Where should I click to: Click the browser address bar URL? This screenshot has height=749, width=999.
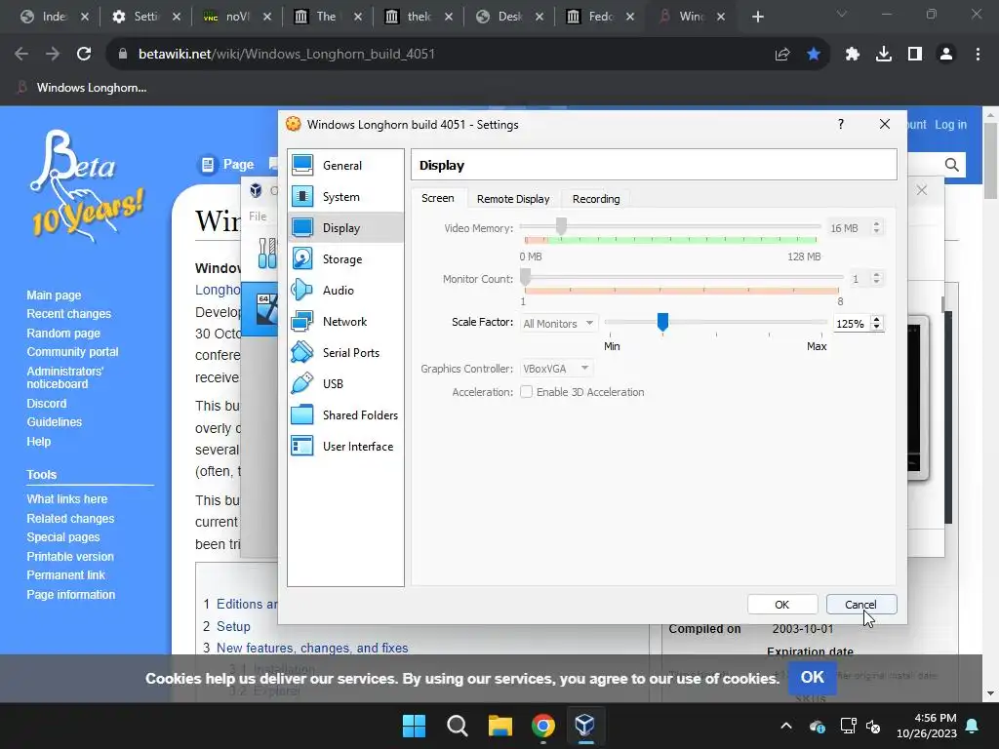coord(287,55)
